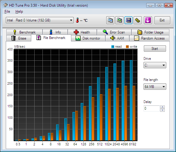This screenshot has height=152, width=176.
Task: Increase the Delay value with up arrow
Action: pos(162,107)
